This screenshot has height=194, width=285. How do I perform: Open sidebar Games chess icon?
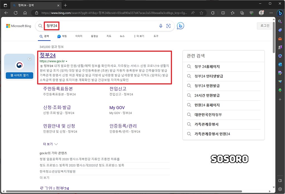coord(280,47)
